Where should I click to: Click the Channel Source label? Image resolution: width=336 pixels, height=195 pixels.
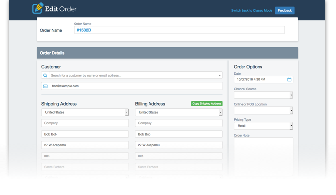[245, 89]
